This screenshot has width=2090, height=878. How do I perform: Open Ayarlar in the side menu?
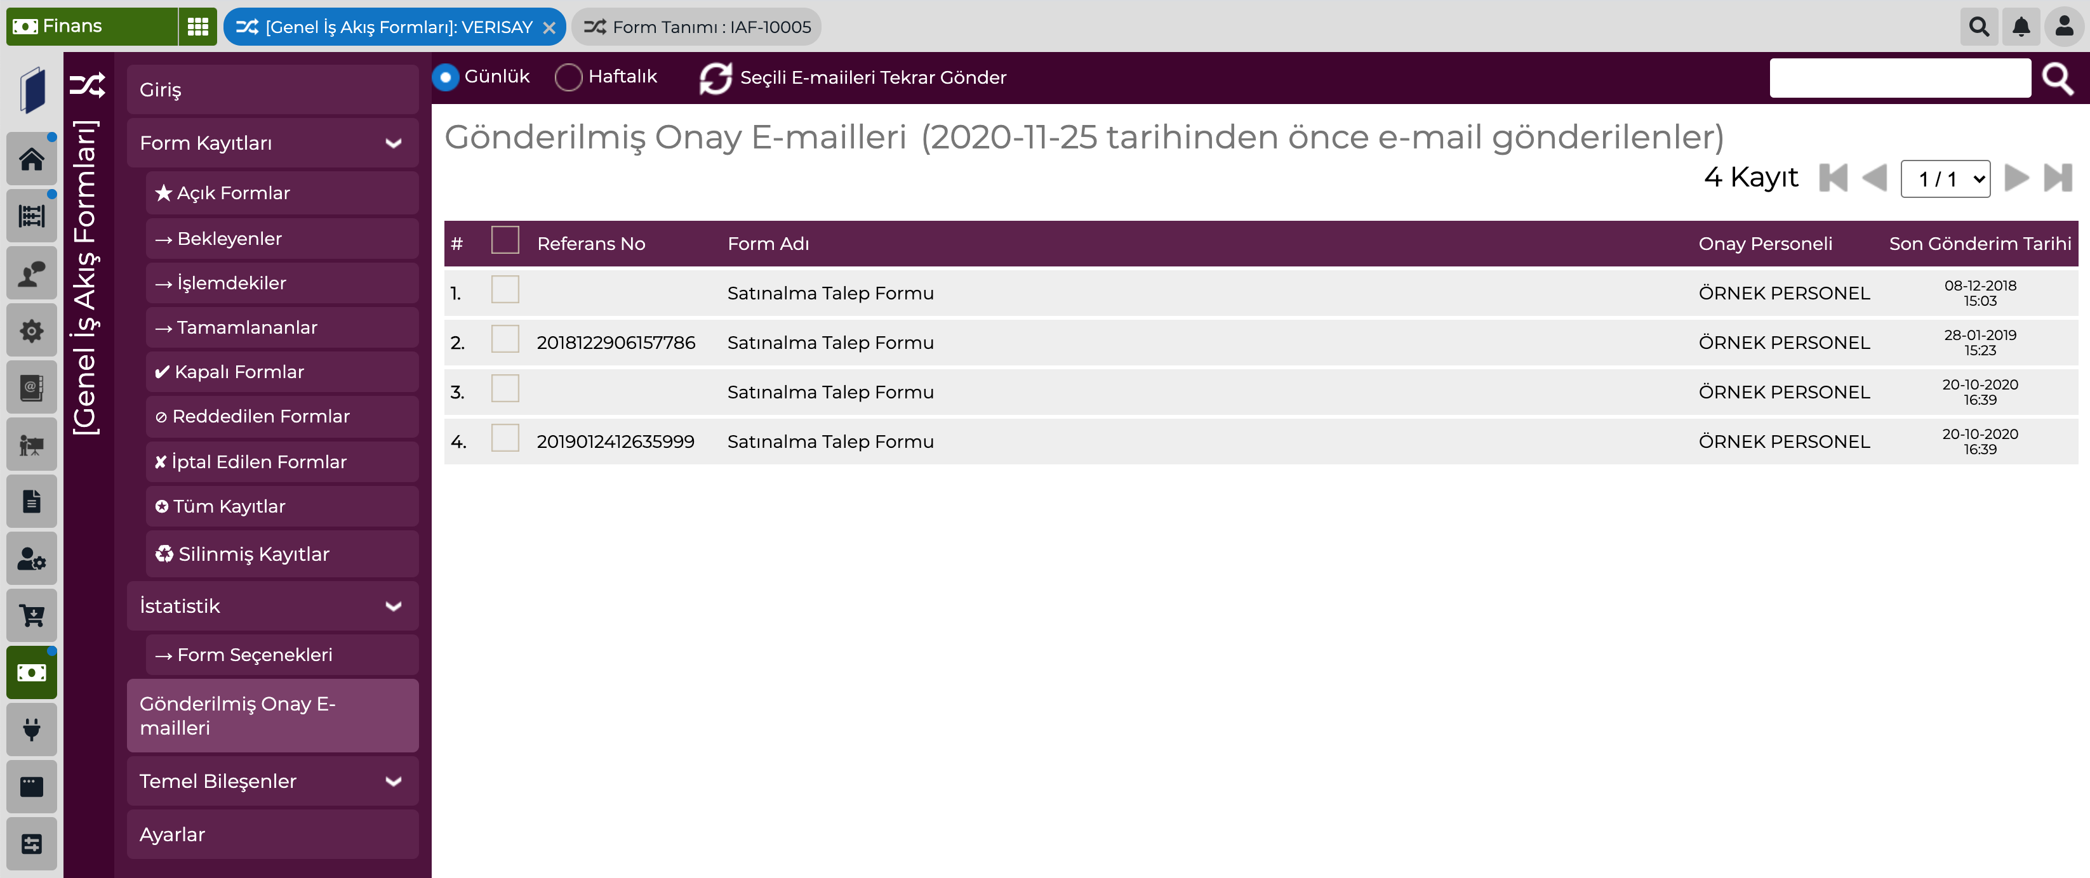(x=272, y=834)
